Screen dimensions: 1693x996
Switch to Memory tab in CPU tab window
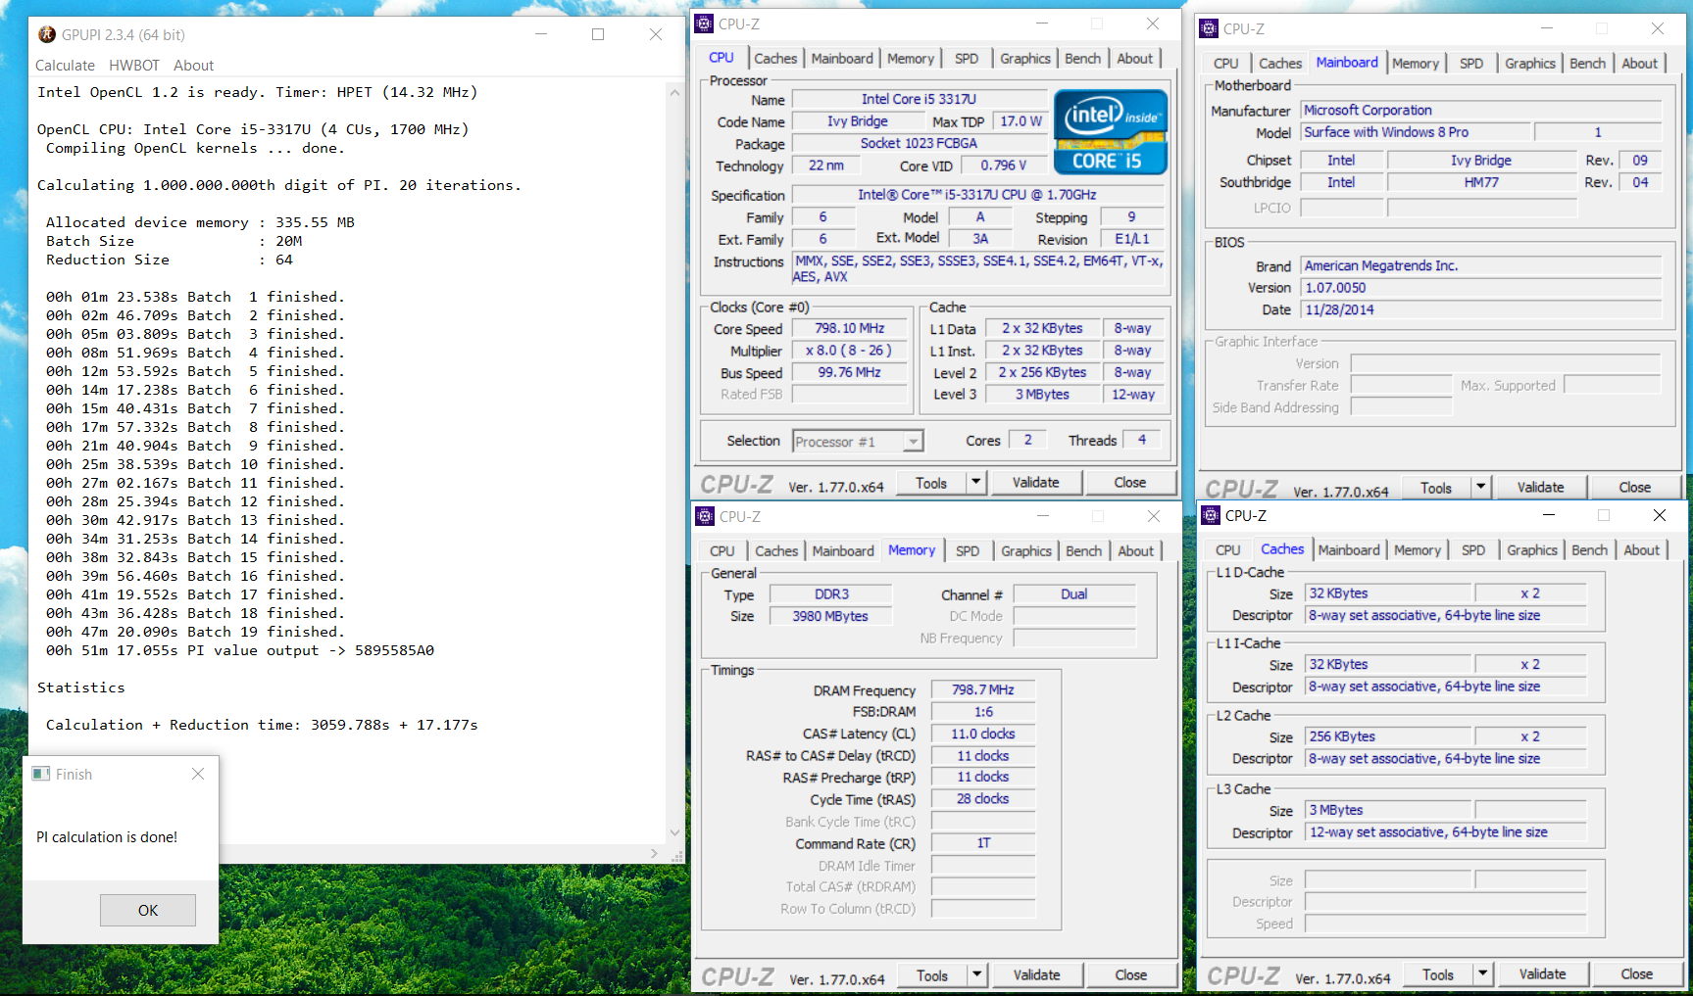(x=911, y=59)
